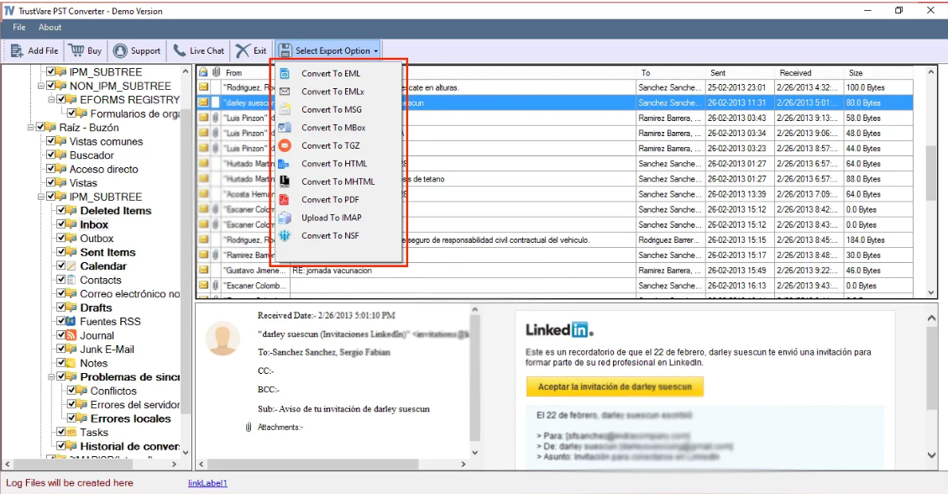Collapse the NON_IPM_SUBTREE node
Viewport: 948px width, 494px height.
coord(41,86)
